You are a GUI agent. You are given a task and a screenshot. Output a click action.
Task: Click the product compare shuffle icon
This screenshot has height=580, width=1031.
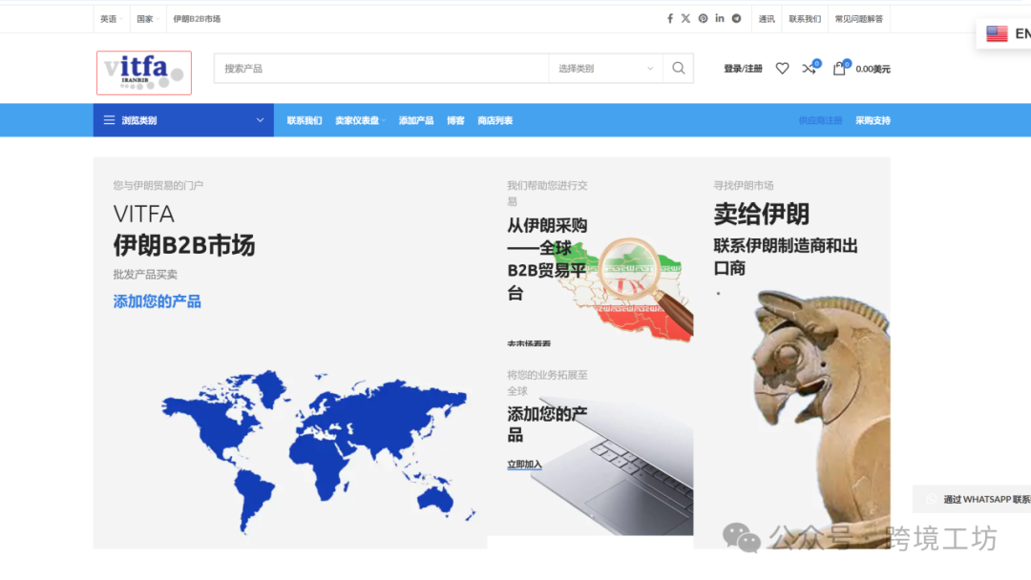point(809,68)
